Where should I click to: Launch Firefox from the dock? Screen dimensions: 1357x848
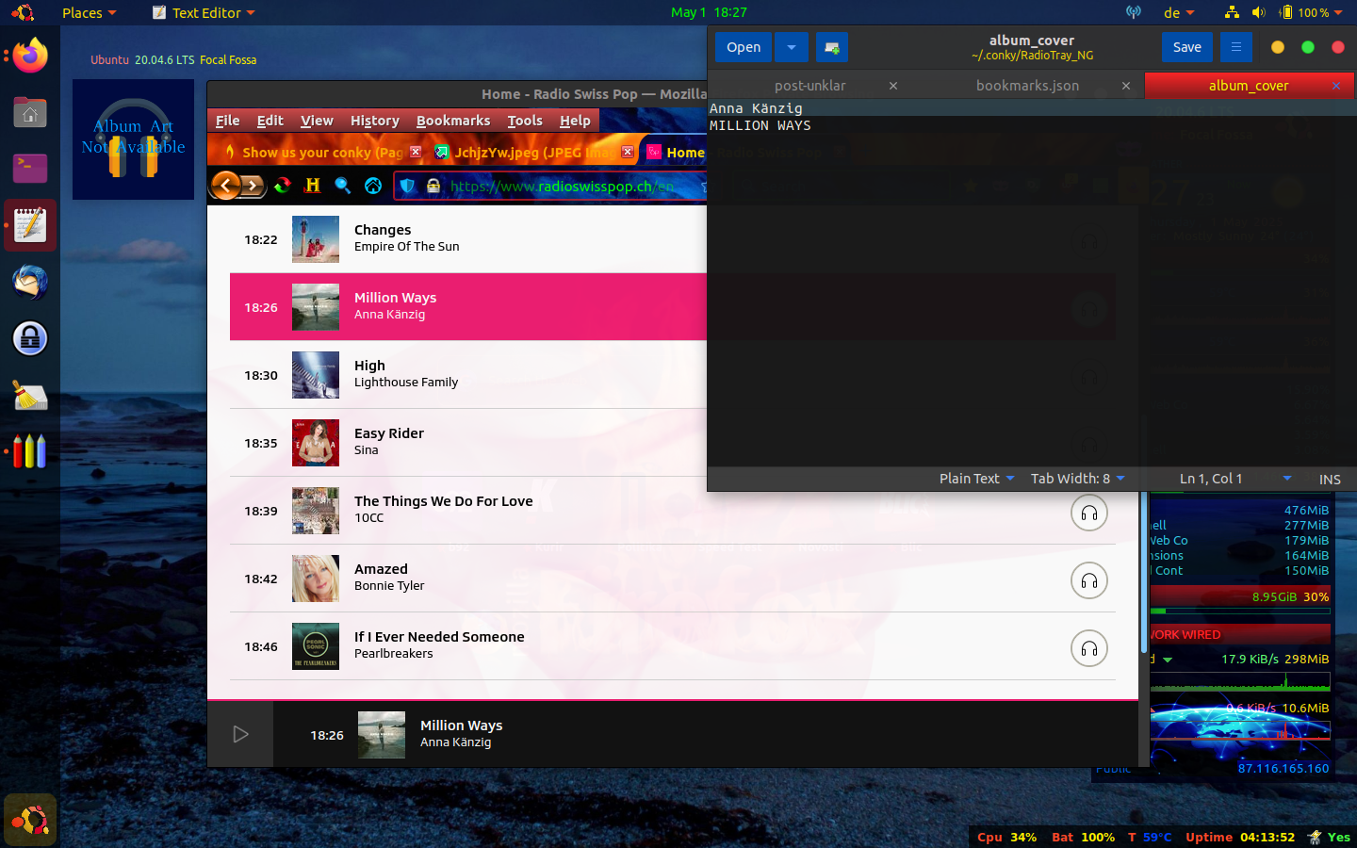coord(30,56)
